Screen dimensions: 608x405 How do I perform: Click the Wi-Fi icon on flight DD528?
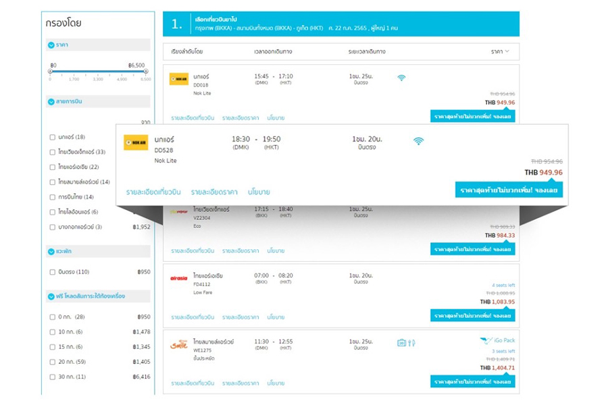(x=419, y=141)
